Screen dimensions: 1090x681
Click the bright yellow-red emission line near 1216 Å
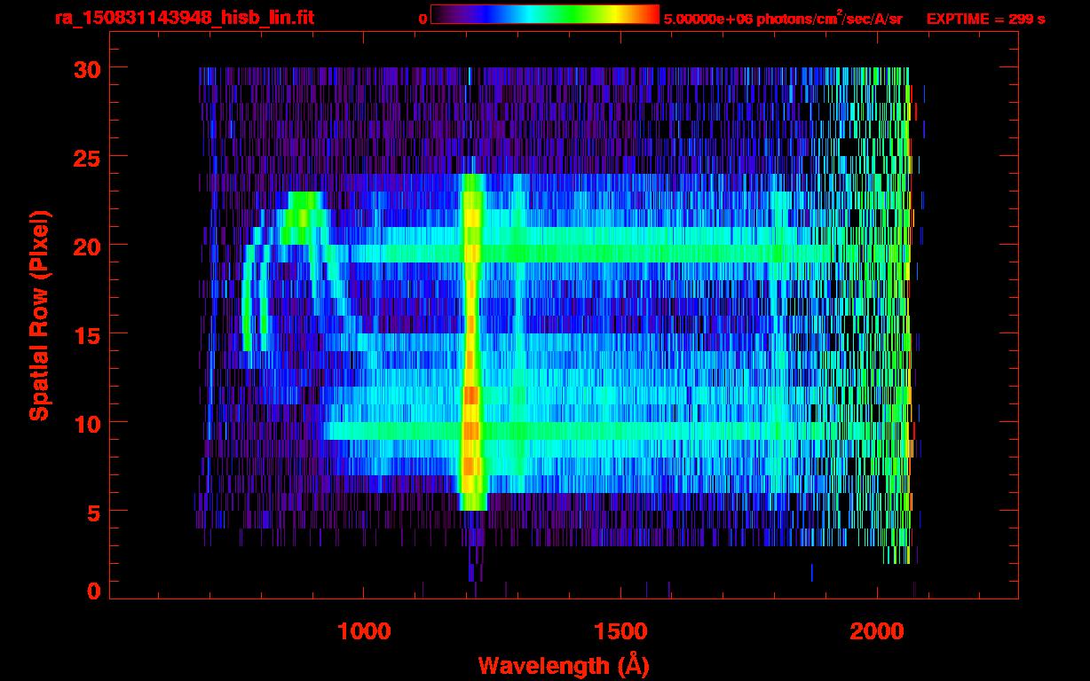click(471, 342)
